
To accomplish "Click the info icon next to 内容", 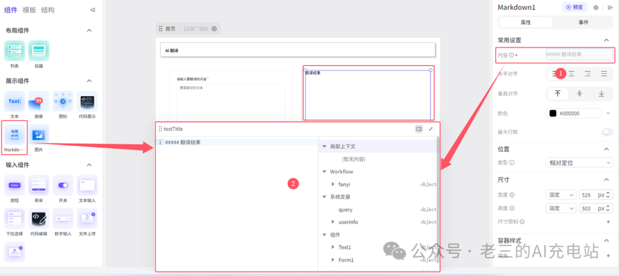I will tap(511, 55).
